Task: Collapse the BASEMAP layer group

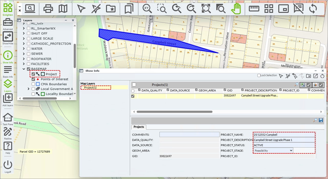Action: coord(24,69)
